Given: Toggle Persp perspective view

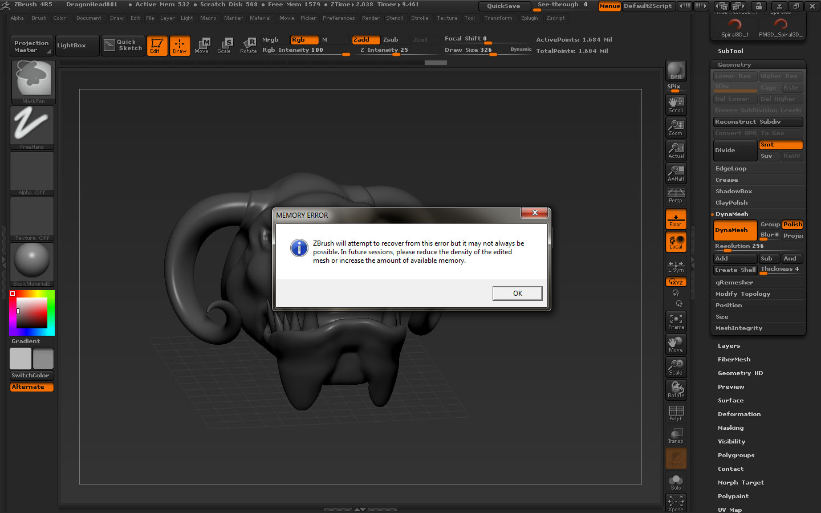Looking at the screenshot, I should point(676,196).
